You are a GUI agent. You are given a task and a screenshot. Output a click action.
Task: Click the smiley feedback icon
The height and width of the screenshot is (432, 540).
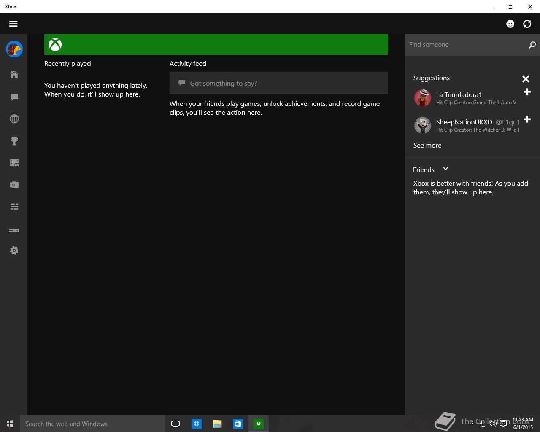[510, 24]
